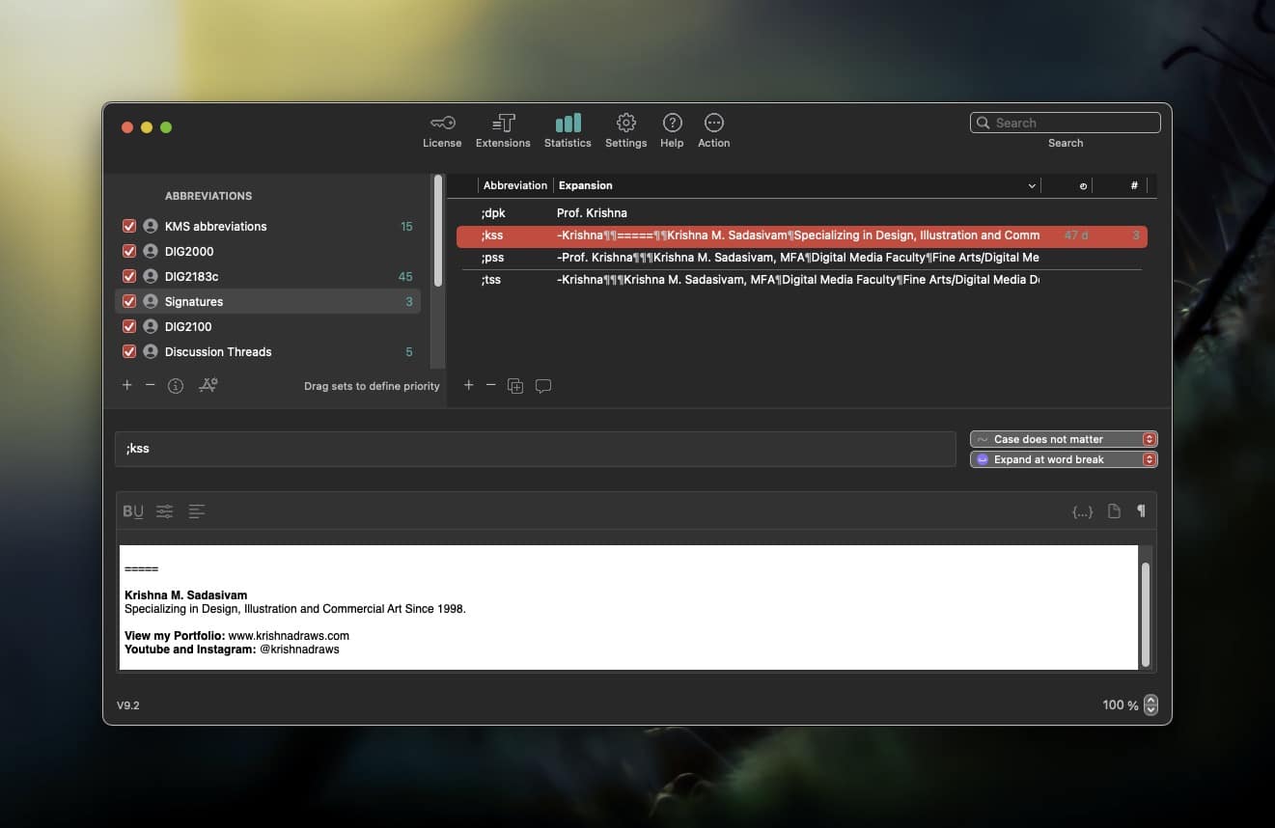1275x828 pixels.
Task: Open the Case does not matter dropdown
Action: coord(1063,439)
